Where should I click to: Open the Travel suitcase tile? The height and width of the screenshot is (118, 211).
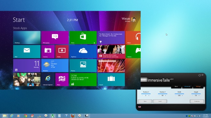[x=111, y=80]
